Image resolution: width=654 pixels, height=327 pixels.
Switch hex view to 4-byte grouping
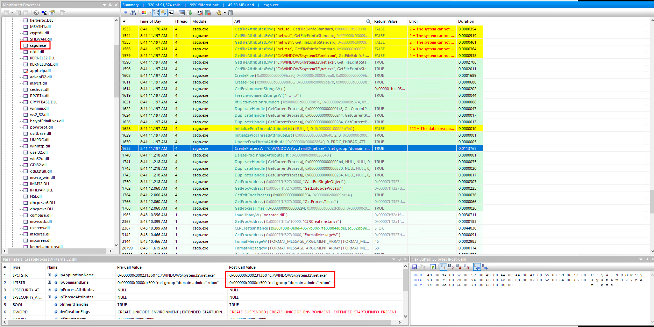(459, 267)
